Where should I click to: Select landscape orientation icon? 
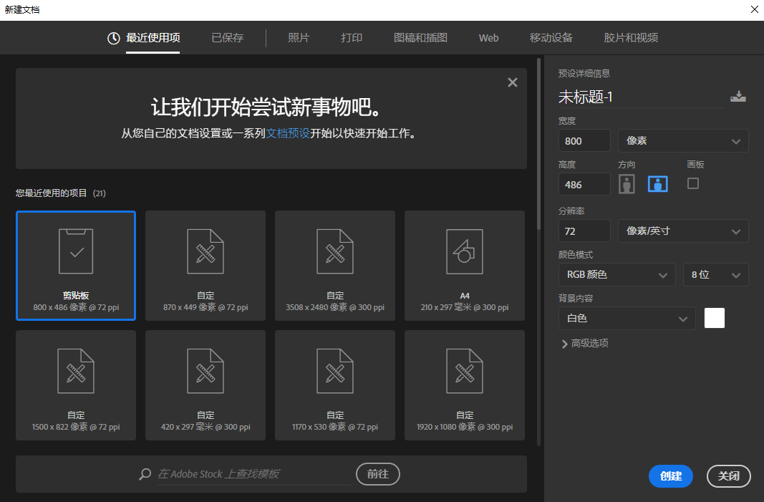[x=658, y=184]
